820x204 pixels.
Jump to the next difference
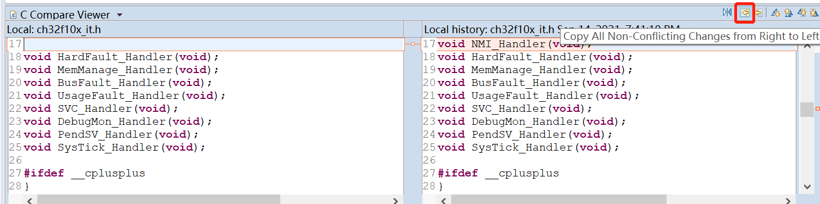775,12
